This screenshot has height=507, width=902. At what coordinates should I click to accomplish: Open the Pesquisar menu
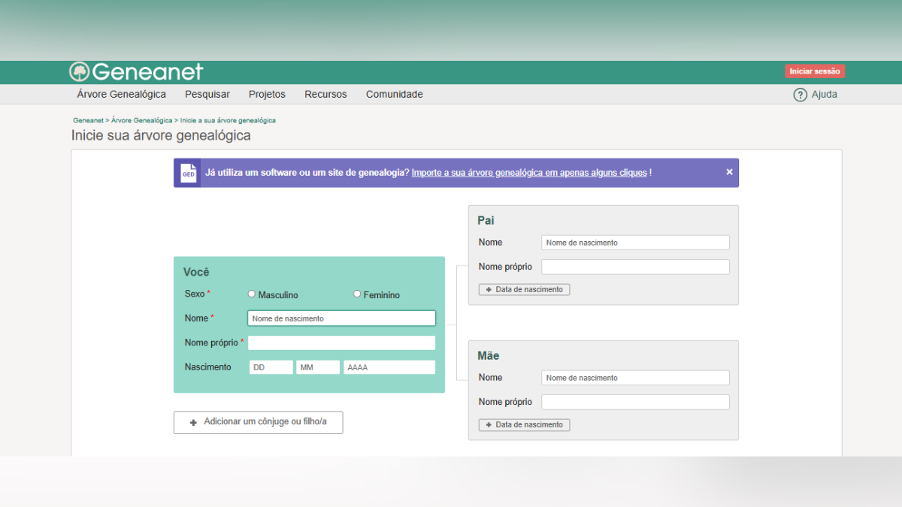[x=207, y=95]
